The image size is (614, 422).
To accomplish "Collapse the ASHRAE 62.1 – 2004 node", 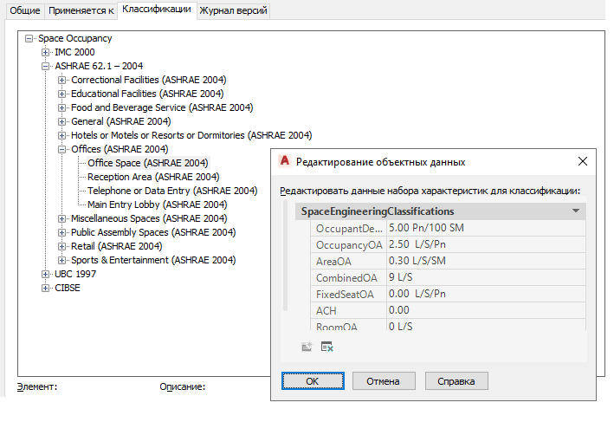I will [45, 66].
